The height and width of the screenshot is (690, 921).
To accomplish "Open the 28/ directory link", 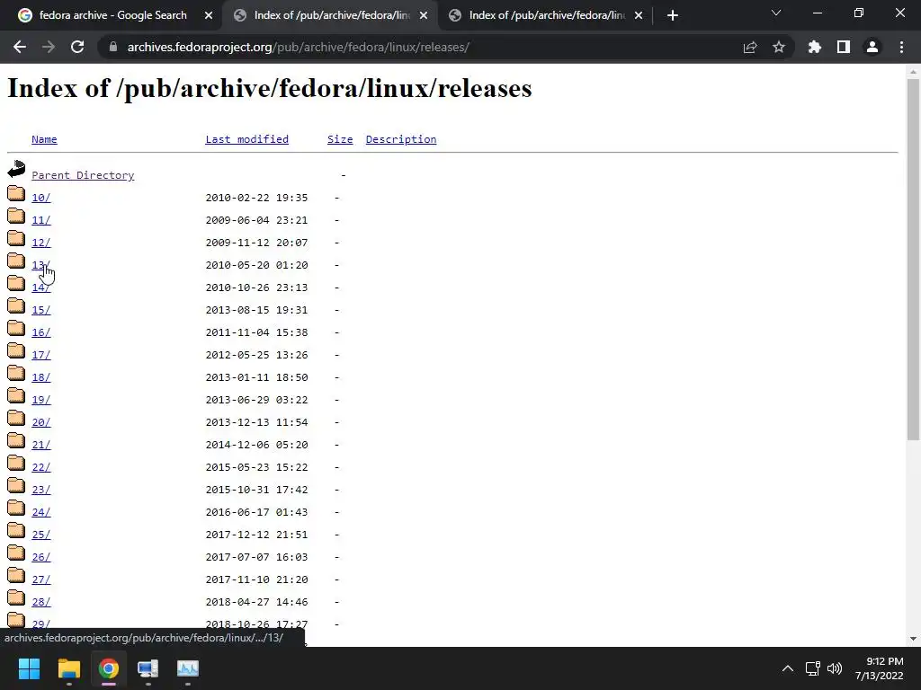I will click(x=41, y=602).
